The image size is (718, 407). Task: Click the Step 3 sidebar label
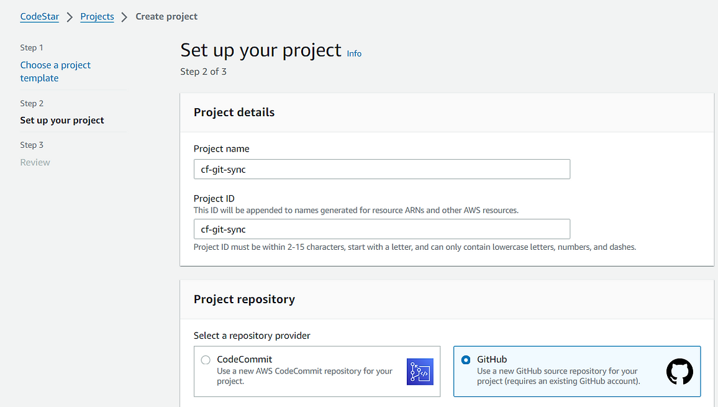click(32, 145)
